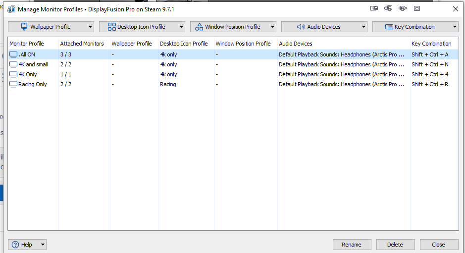The image size is (465, 253).
Task: Click the span window across monitors icon
Action: [403, 8]
